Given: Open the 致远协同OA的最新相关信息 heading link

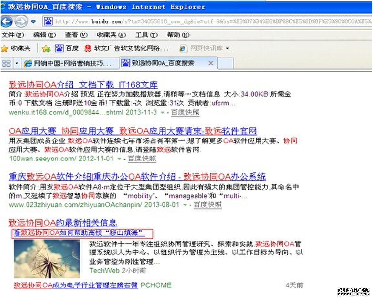Looking at the screenshot, I should click(x=63, y=223).
